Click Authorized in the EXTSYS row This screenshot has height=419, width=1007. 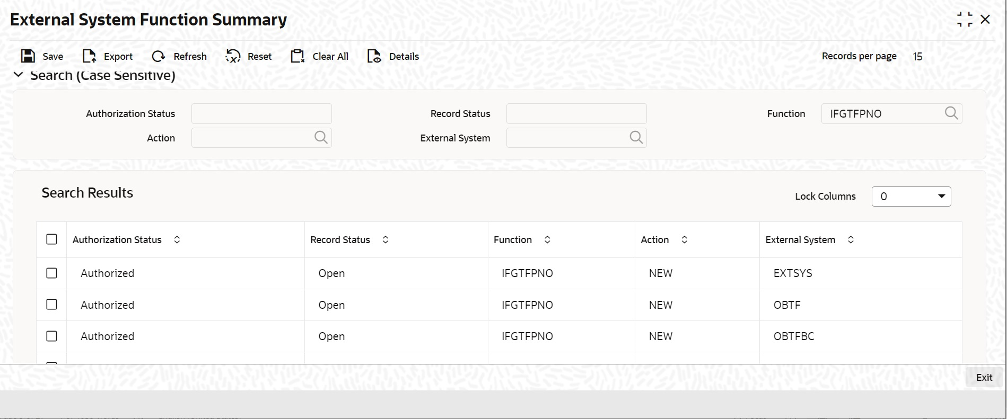(x=108, y=273)
